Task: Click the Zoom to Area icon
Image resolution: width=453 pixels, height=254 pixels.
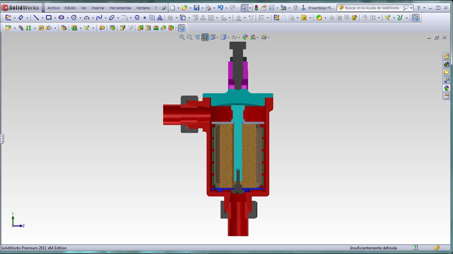Action: [190, 37]
